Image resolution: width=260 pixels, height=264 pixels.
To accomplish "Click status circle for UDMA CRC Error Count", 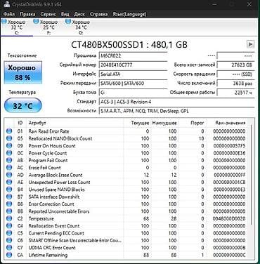I will (x=9, y=248).
